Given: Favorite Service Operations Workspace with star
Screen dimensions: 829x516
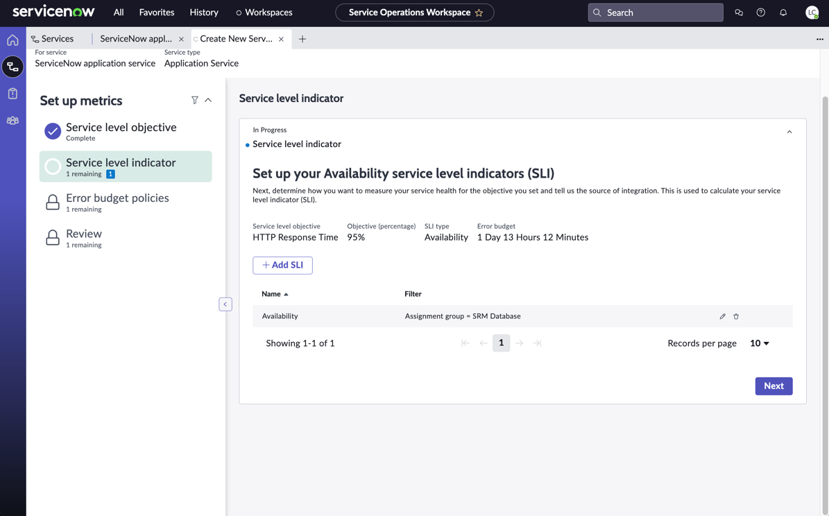Looking at the screenshot, I should pyautogui.click(x=479, y=12).
